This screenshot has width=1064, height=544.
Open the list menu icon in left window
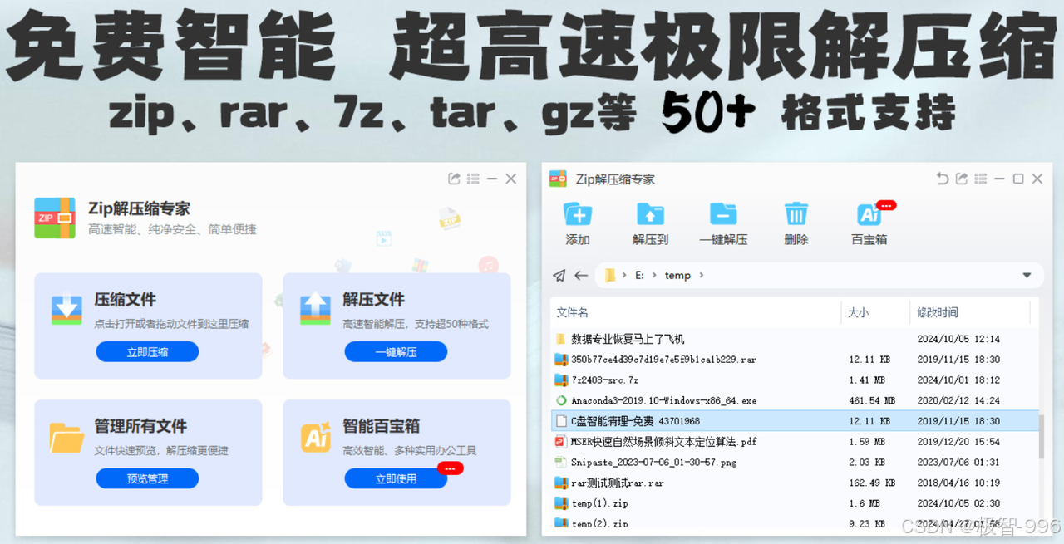click(473, 178)
